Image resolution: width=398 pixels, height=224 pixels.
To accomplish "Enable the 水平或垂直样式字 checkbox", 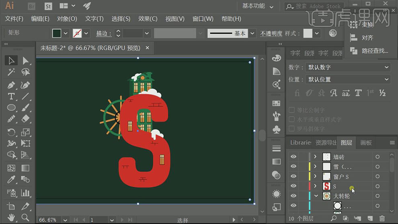I will (292, 119).
